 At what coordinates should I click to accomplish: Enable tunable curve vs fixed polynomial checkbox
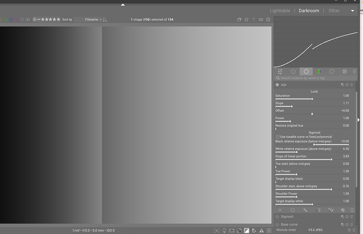tap(277, 136)
